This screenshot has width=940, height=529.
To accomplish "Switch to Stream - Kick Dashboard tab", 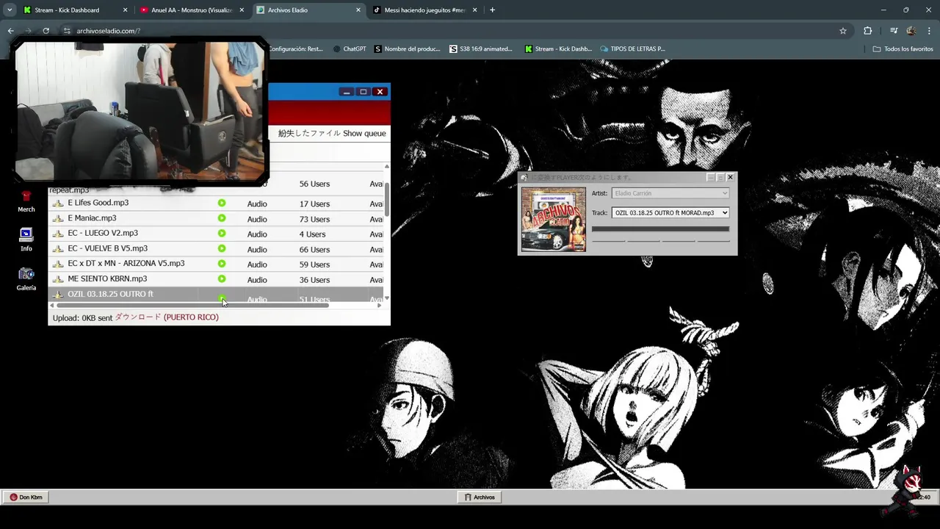I will click(73, 10).
